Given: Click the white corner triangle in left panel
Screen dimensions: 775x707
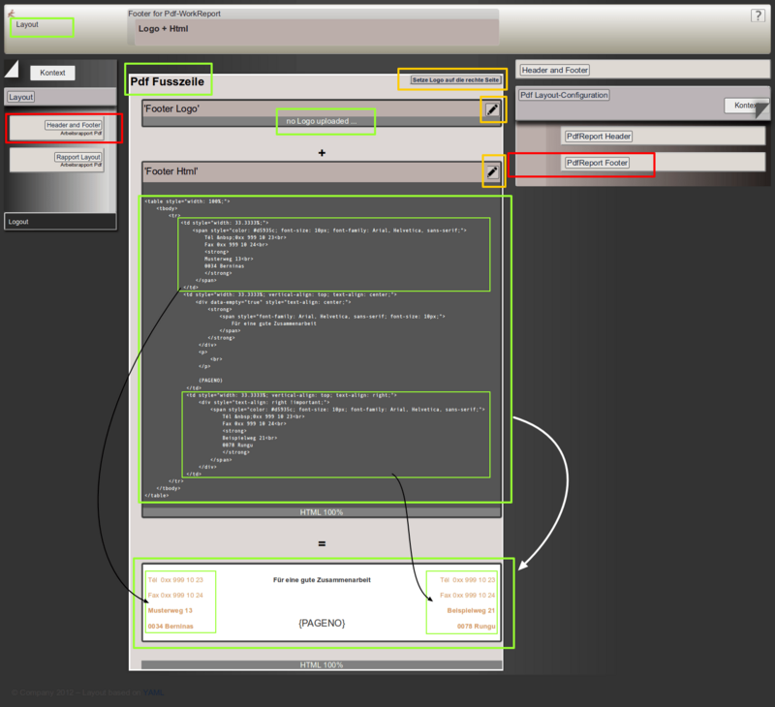Looking at the screenshot, I should (x=12, y=68).
